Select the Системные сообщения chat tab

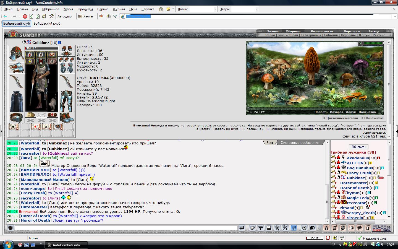pos(300,143)
